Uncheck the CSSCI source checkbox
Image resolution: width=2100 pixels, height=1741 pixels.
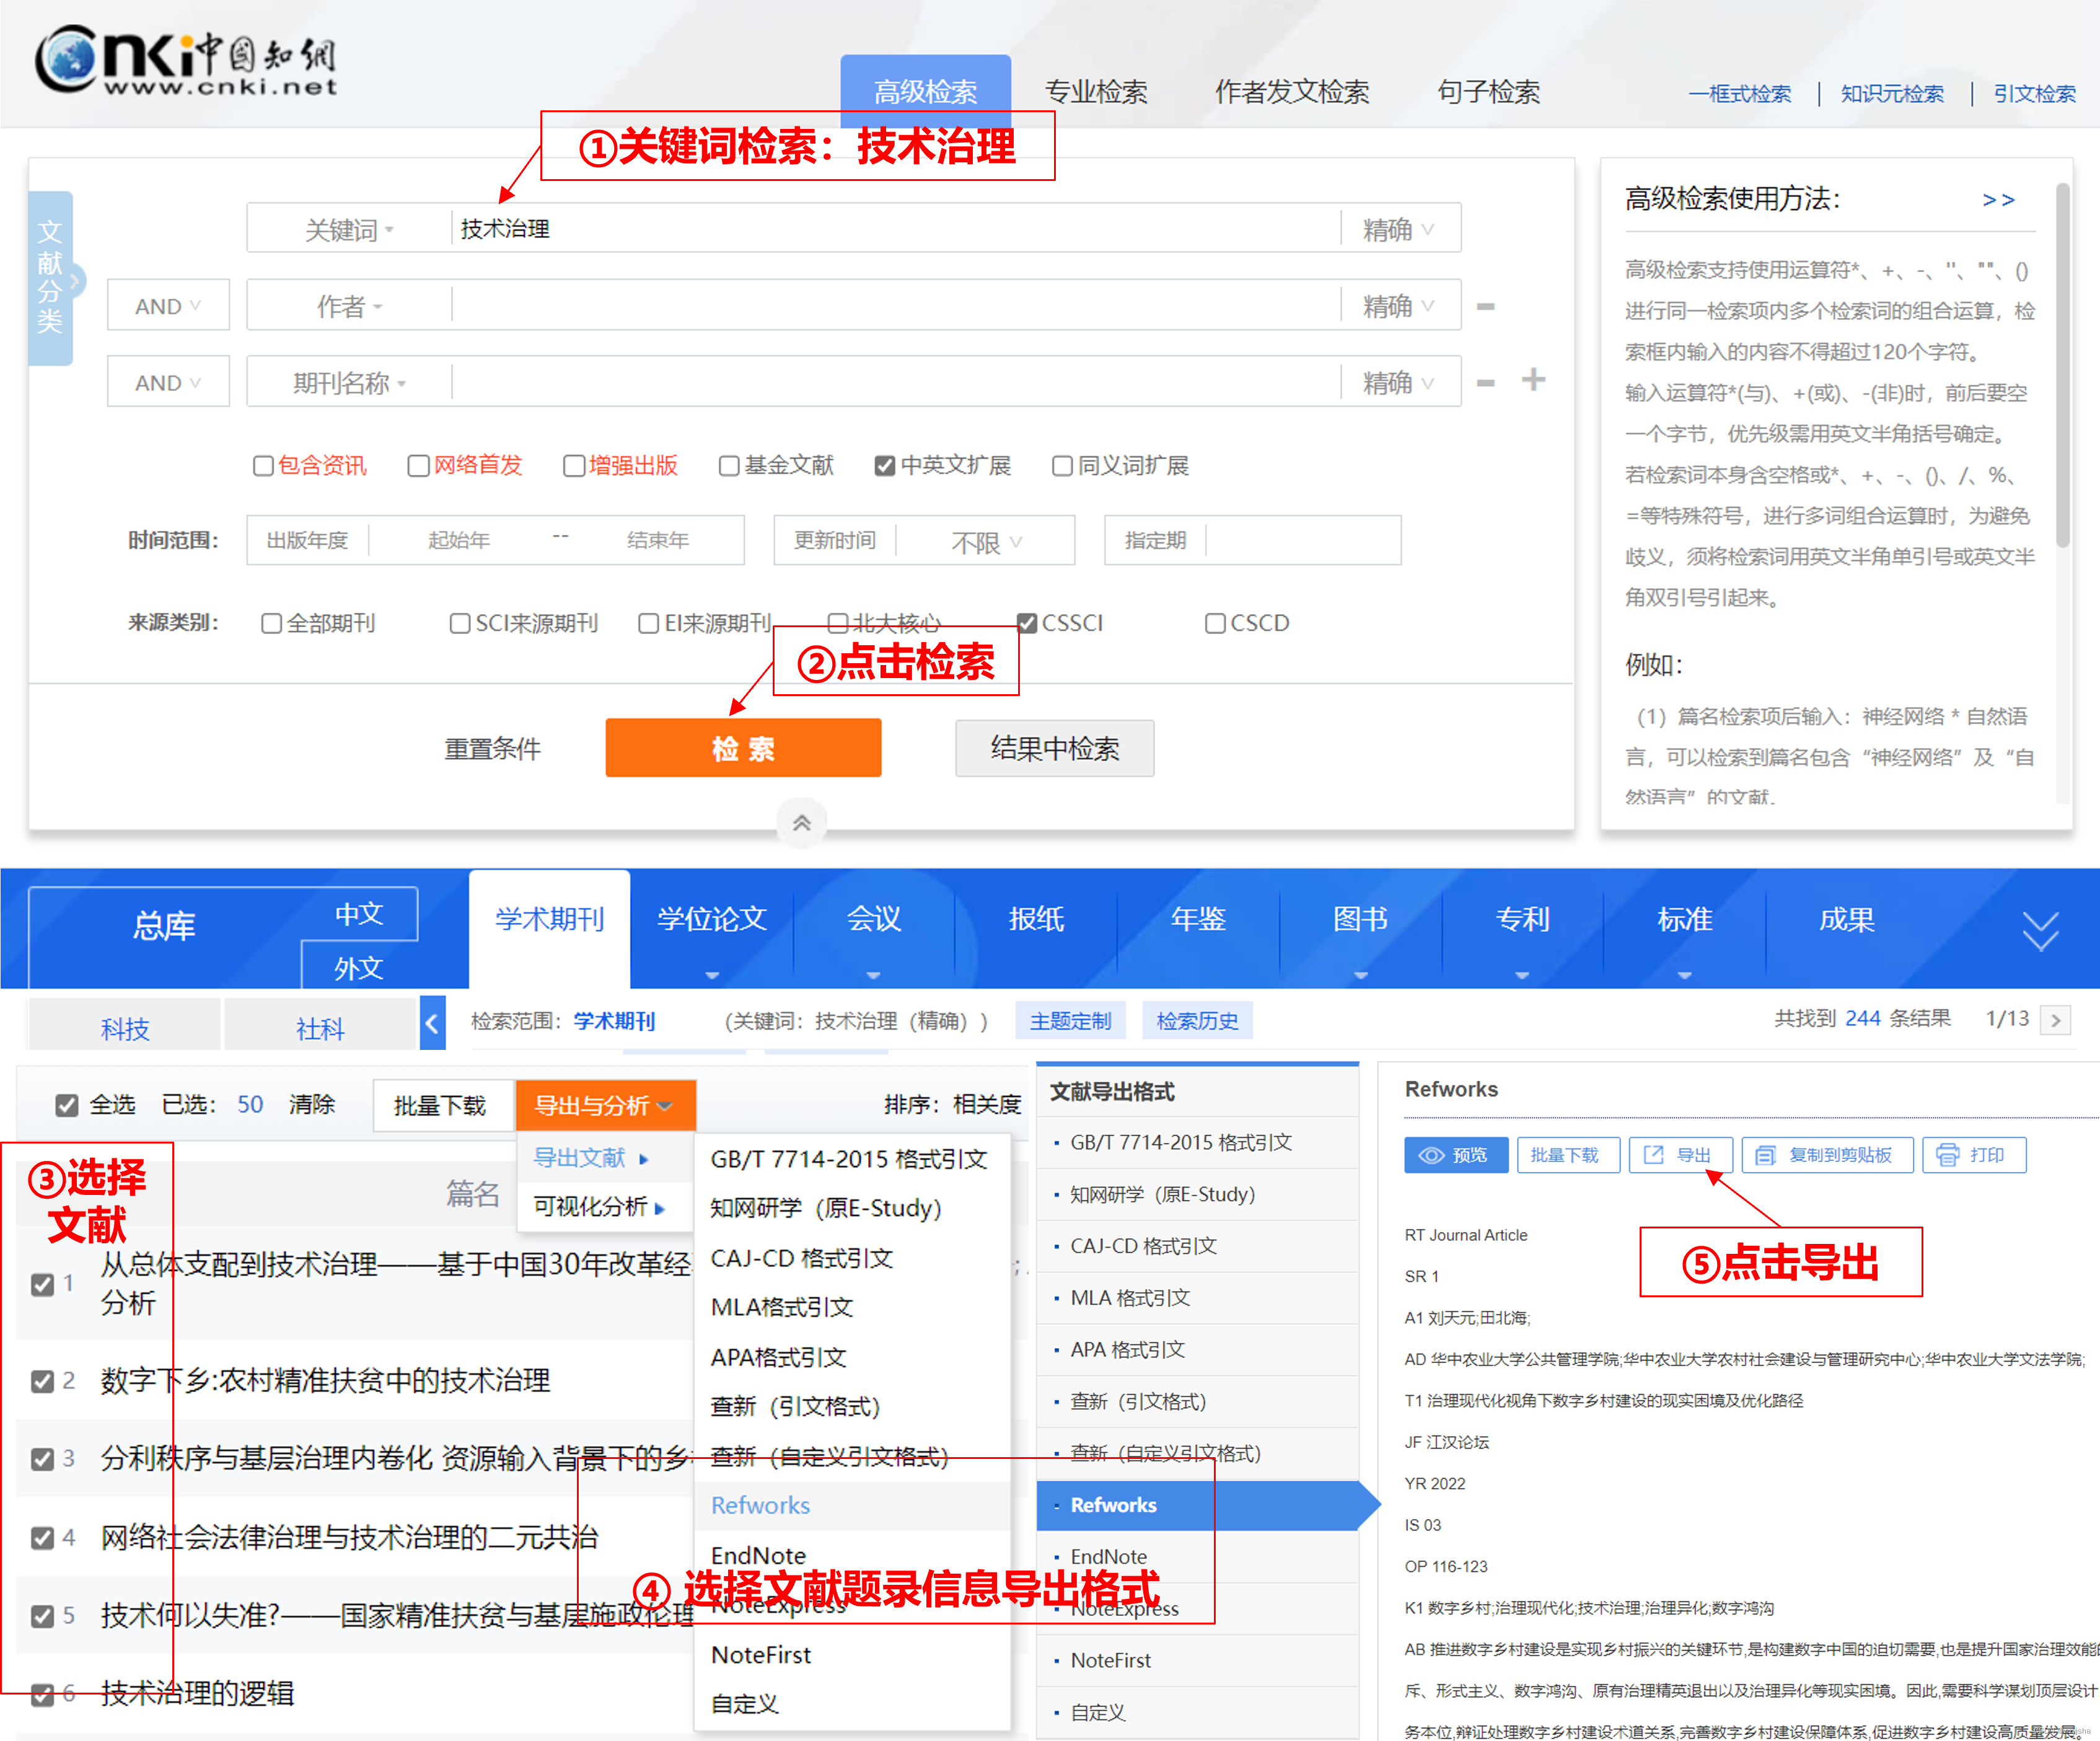coord(1027,624)
